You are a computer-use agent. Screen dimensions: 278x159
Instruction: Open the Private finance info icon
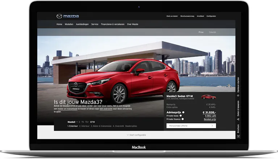coord(182,119)
